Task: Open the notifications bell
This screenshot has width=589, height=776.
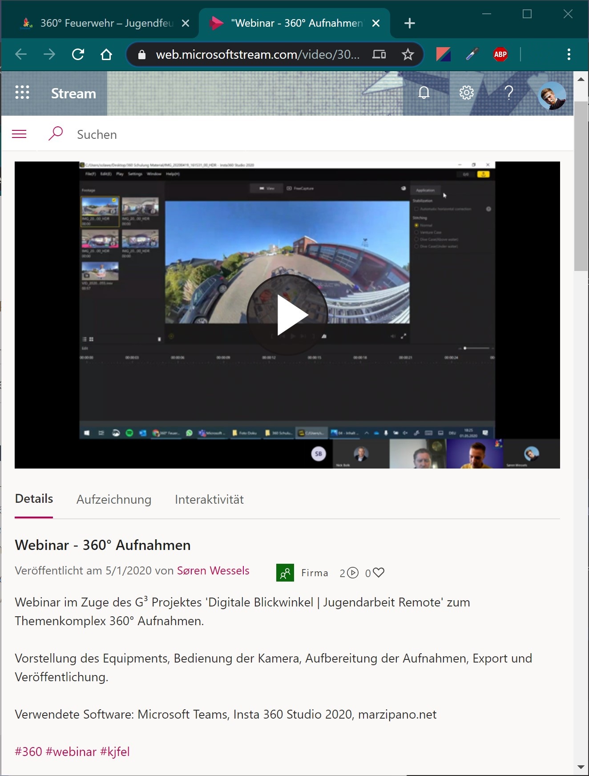Action: [x=424, y=93]
